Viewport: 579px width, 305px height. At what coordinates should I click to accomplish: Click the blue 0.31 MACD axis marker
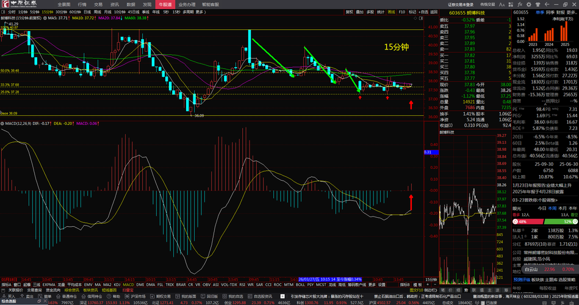click(431, 152)
